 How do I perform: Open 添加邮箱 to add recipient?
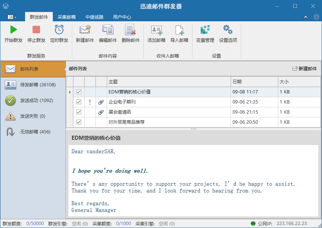157,30
